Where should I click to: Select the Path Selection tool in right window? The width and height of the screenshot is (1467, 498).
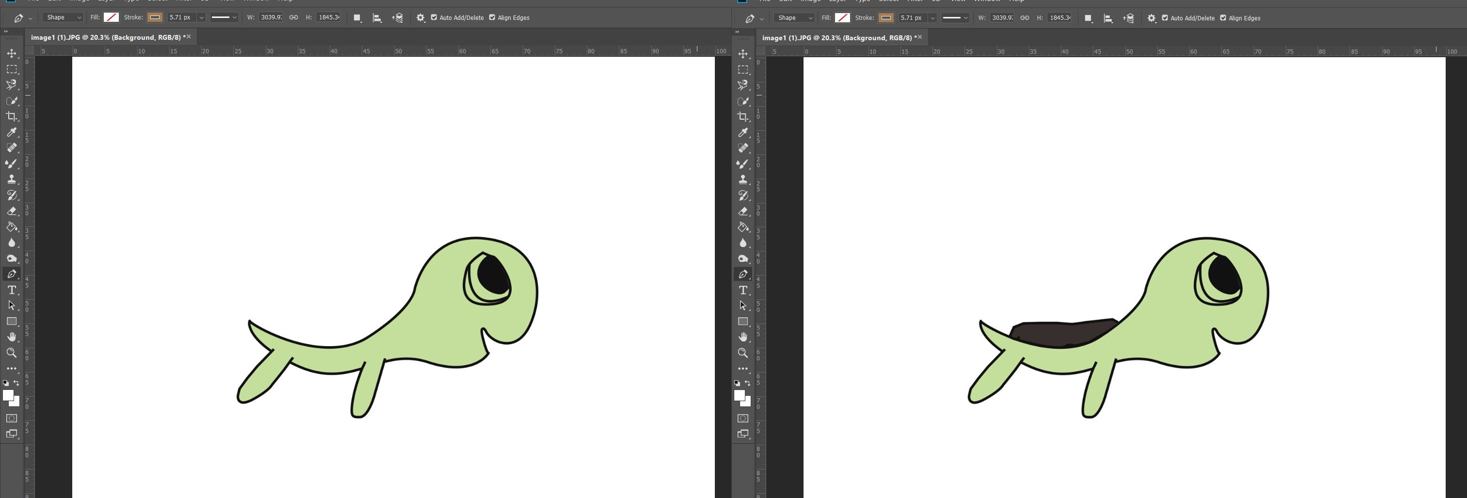click(742, 305)
